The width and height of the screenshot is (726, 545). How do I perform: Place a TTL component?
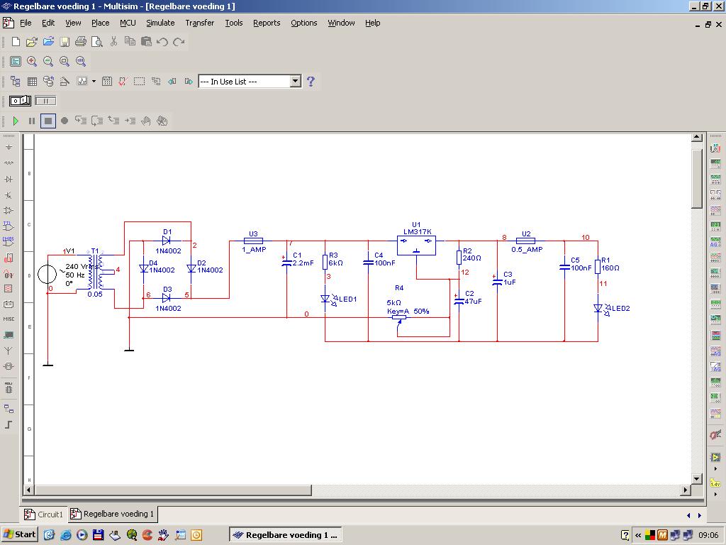coord(9,226)
